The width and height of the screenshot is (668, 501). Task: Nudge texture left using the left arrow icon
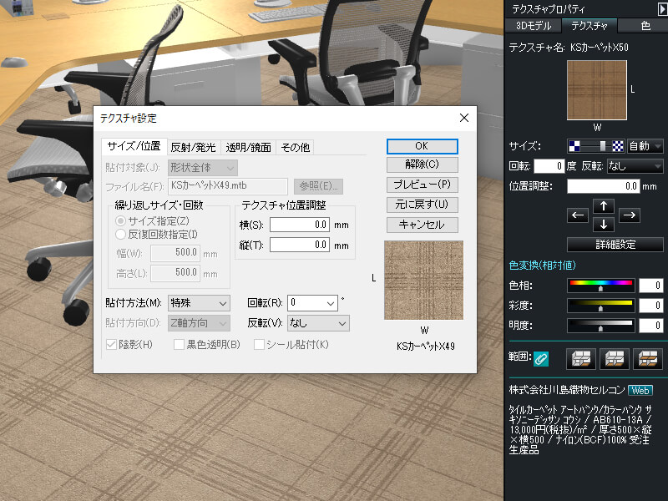578,215
